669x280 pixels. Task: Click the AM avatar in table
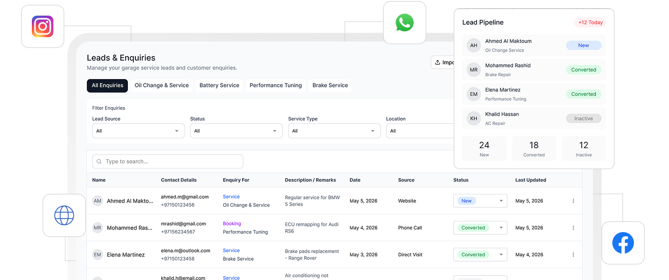pyautogui.click(x=98, y=201)
